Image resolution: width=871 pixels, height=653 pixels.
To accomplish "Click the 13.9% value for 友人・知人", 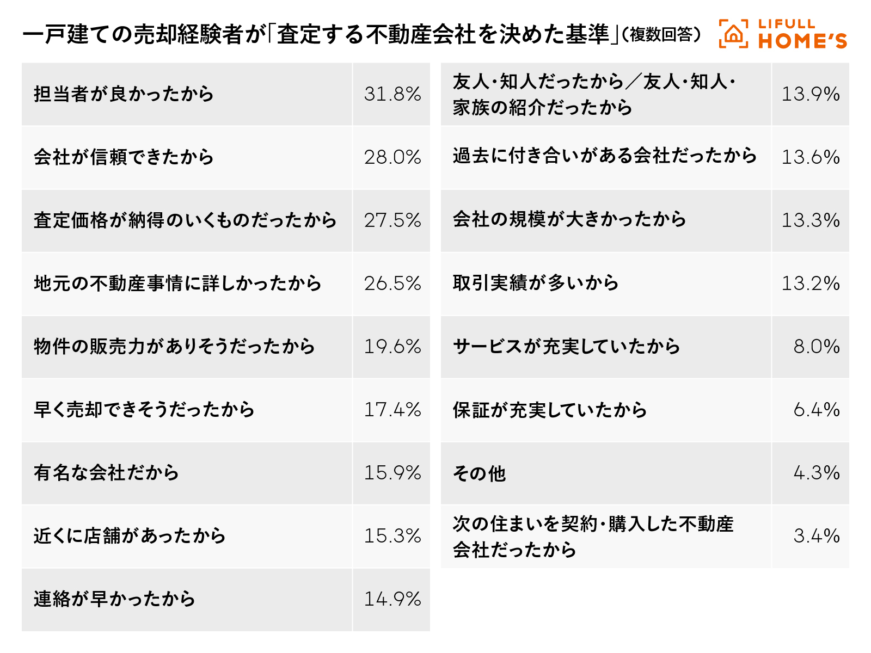I will (811, 94).
